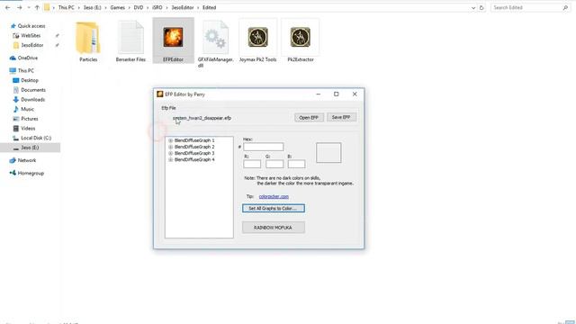Open Downloads in sidebar
576x324 pixels.
(29, 100)
